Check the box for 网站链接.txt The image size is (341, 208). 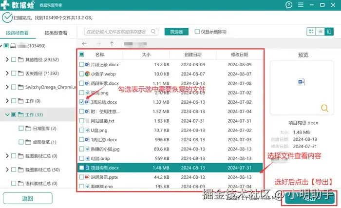click(81, 121)
